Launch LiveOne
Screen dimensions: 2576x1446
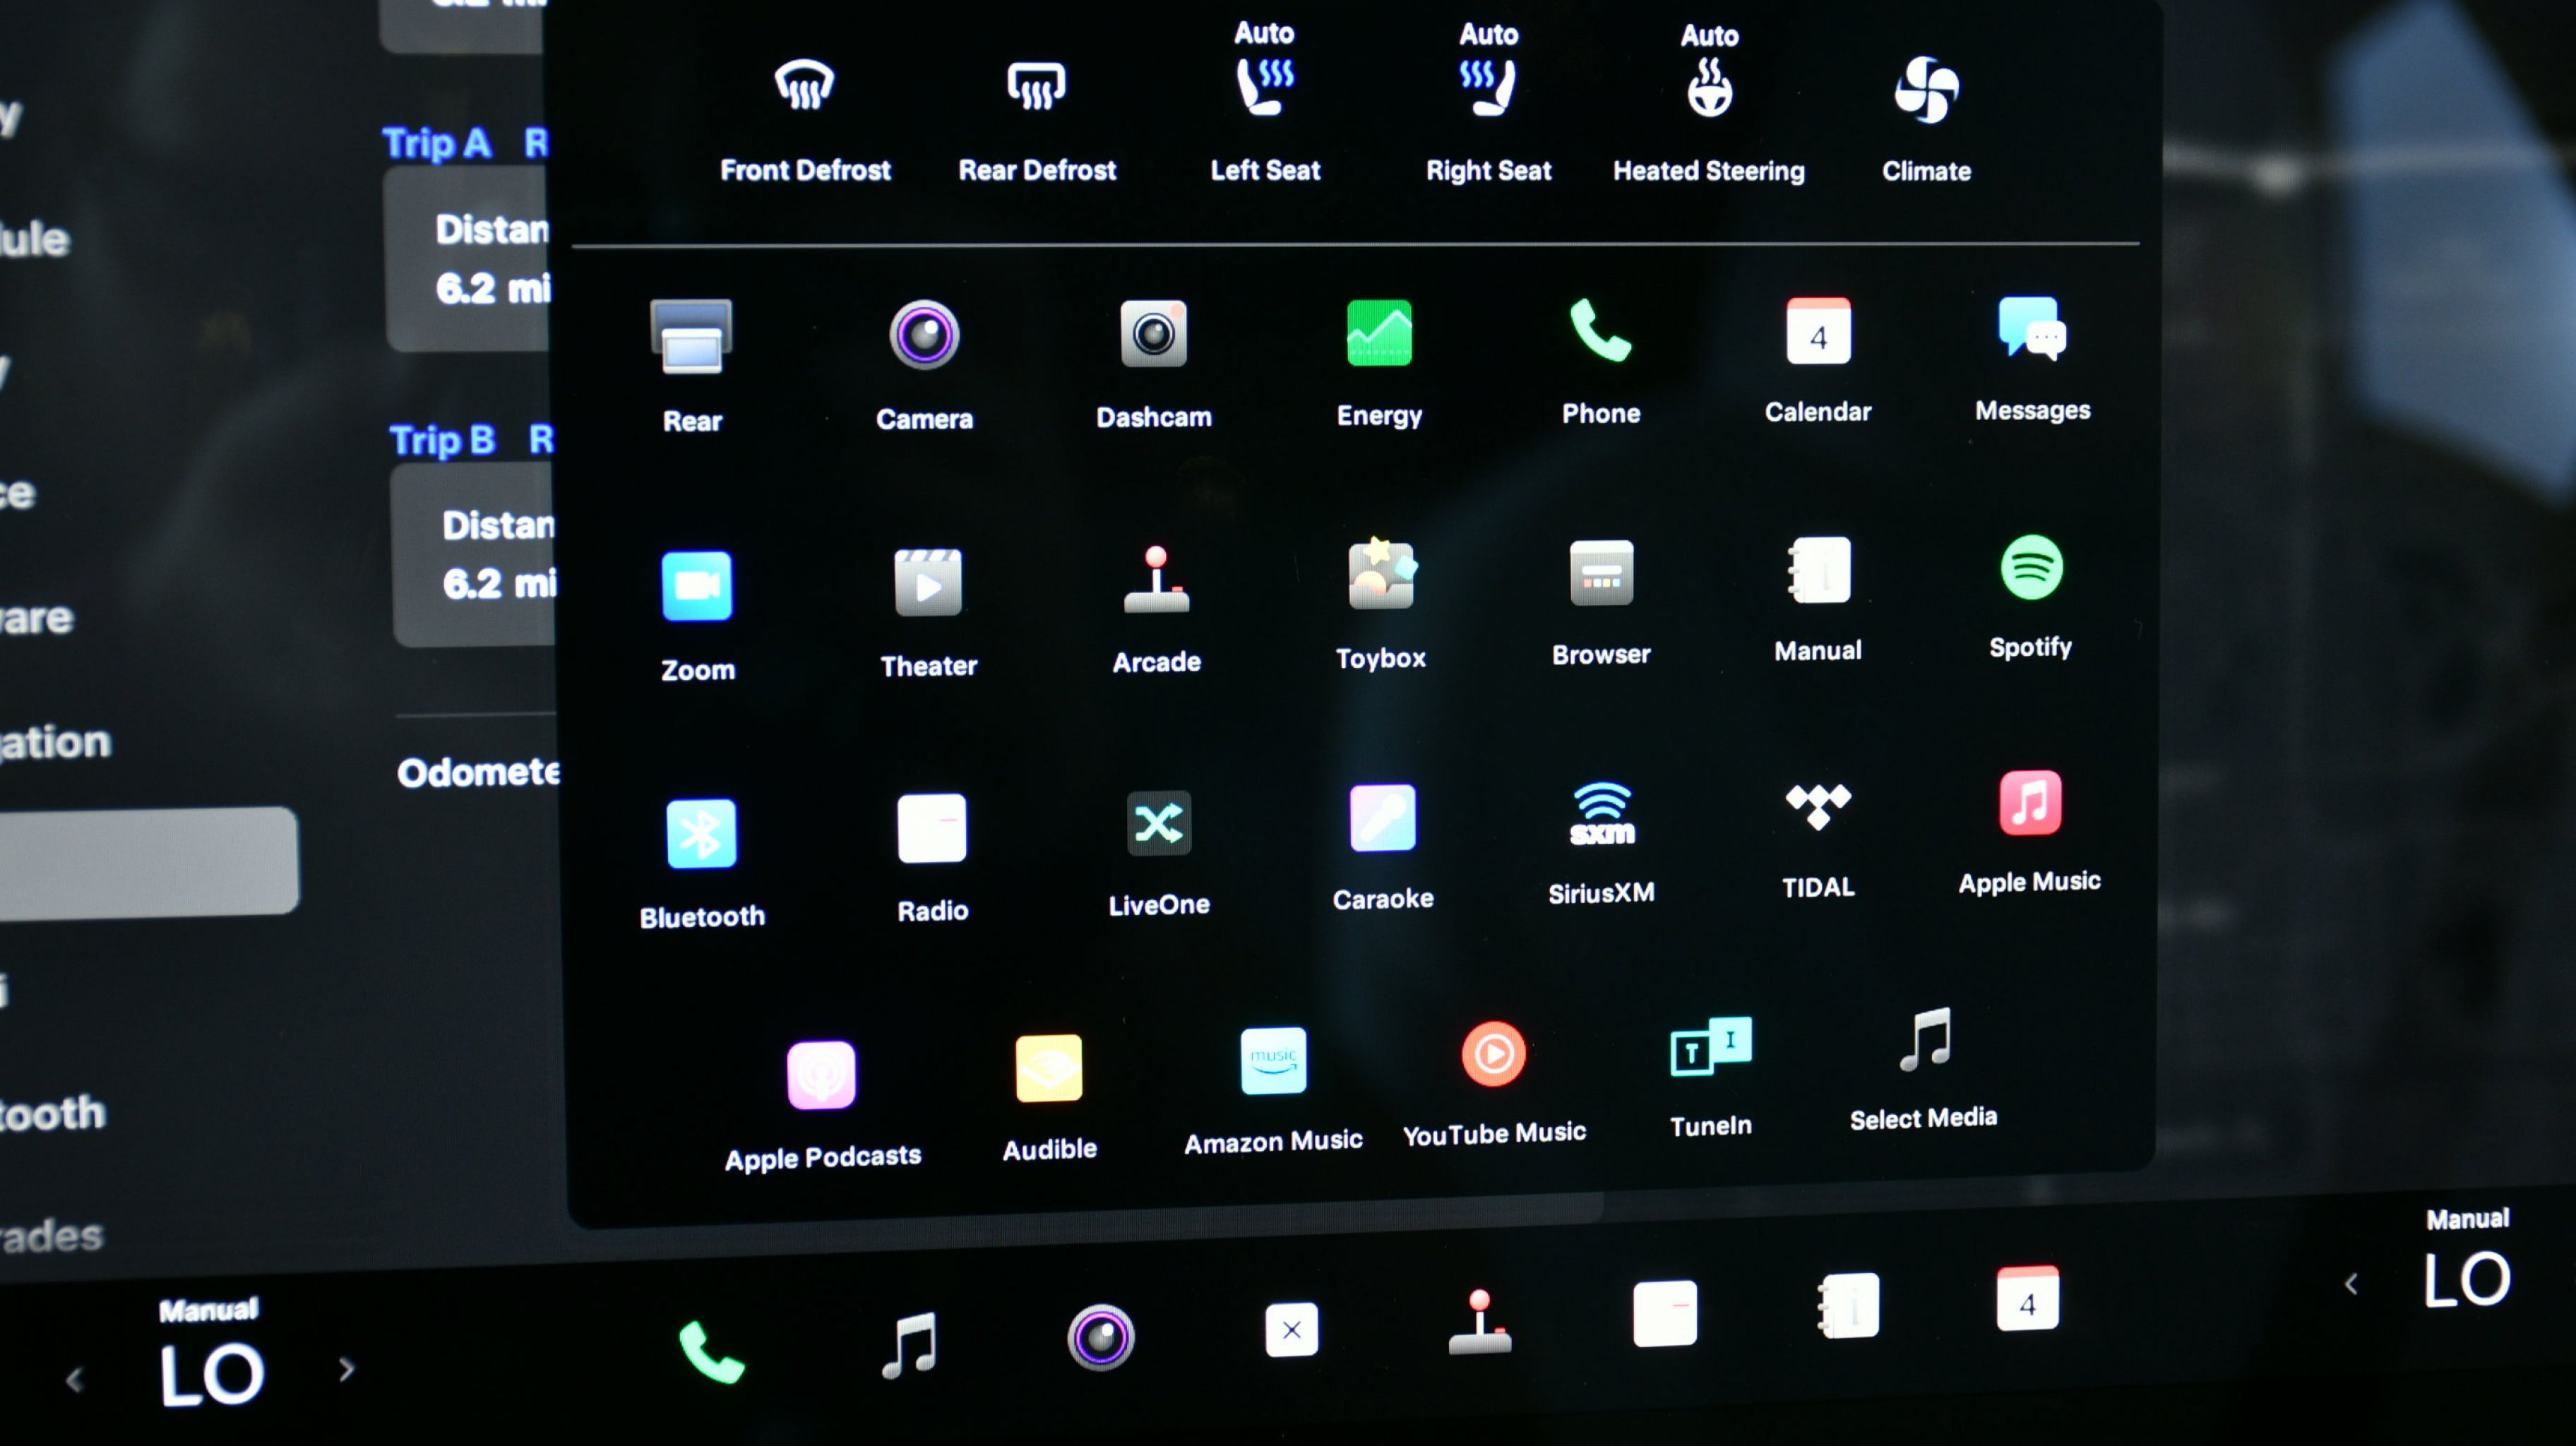1159,855
